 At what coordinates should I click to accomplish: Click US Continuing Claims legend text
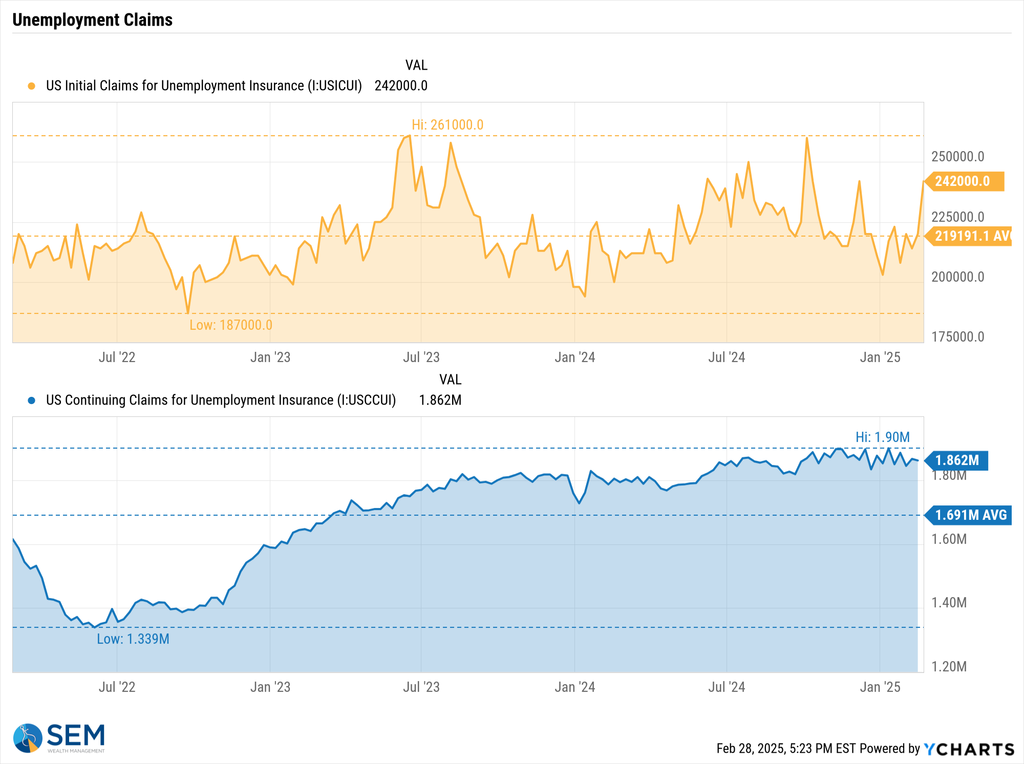(x=221, y=400)
